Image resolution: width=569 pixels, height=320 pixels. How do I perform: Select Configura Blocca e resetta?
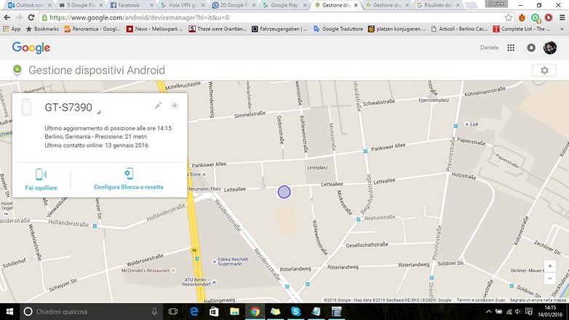pos(129,179)
